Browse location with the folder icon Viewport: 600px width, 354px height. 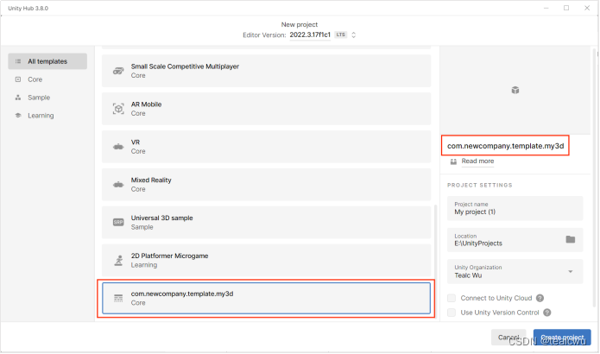point(570,239)
